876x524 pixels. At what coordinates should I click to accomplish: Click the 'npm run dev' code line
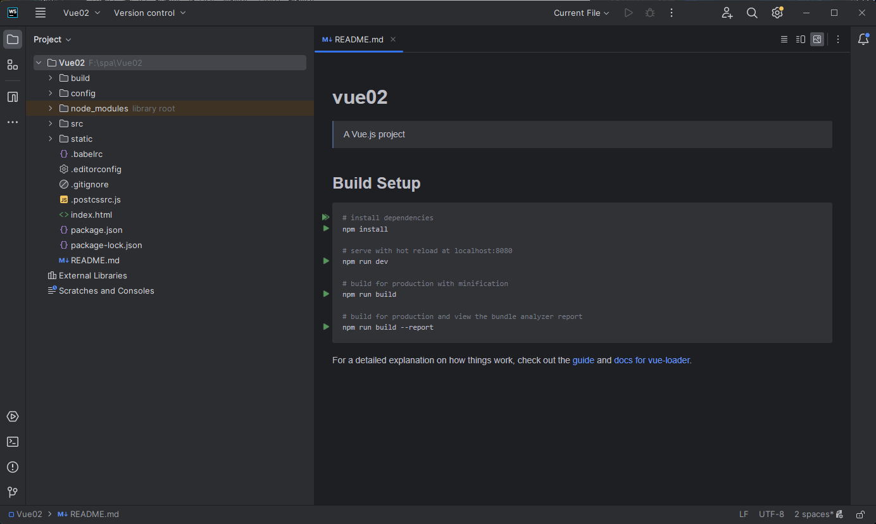click(365, 261)
